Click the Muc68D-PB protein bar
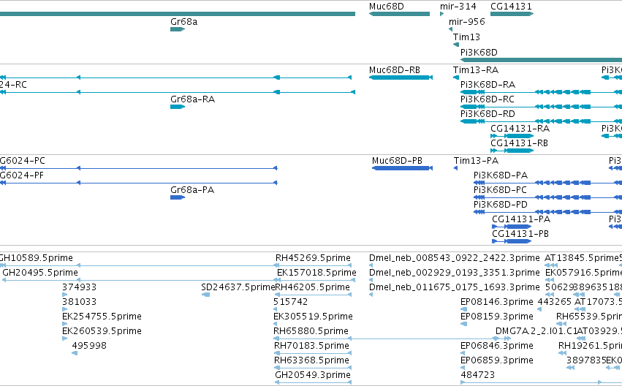 pos(402,168)
